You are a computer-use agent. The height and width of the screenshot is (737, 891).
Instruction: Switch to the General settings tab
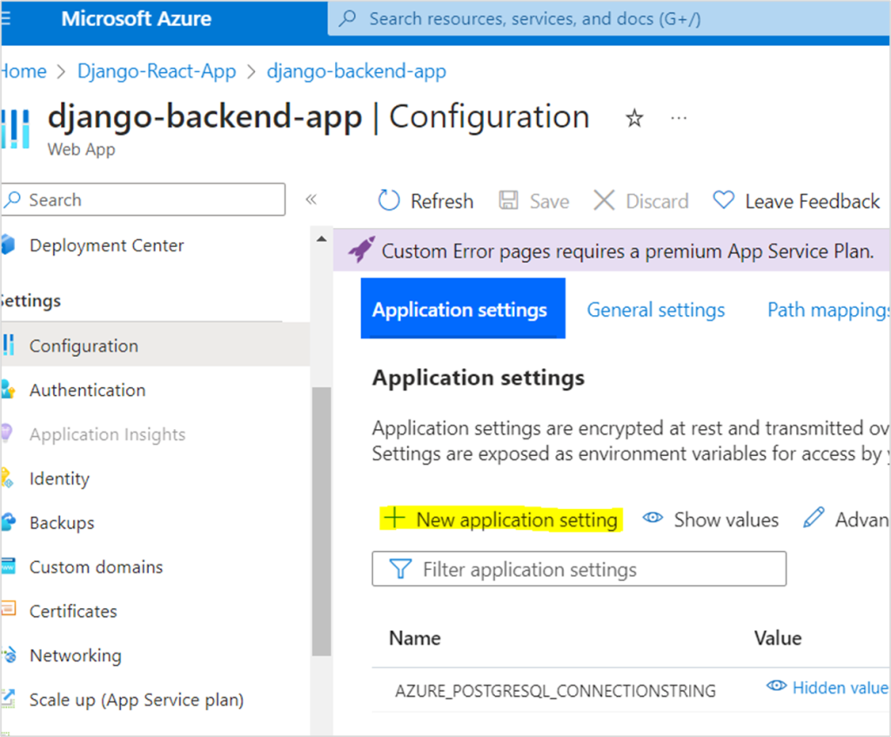[656, 310]
